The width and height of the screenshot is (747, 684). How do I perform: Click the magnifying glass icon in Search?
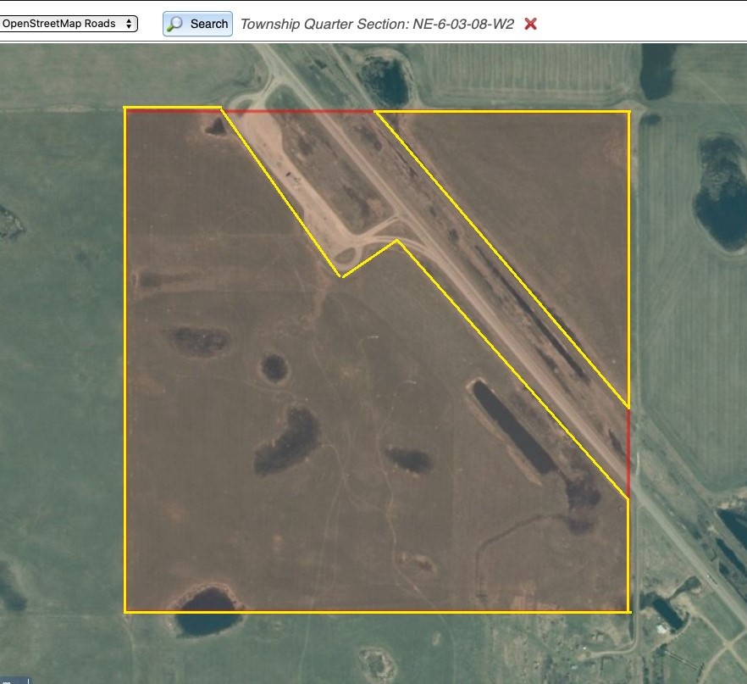click(x=175, y=24)
